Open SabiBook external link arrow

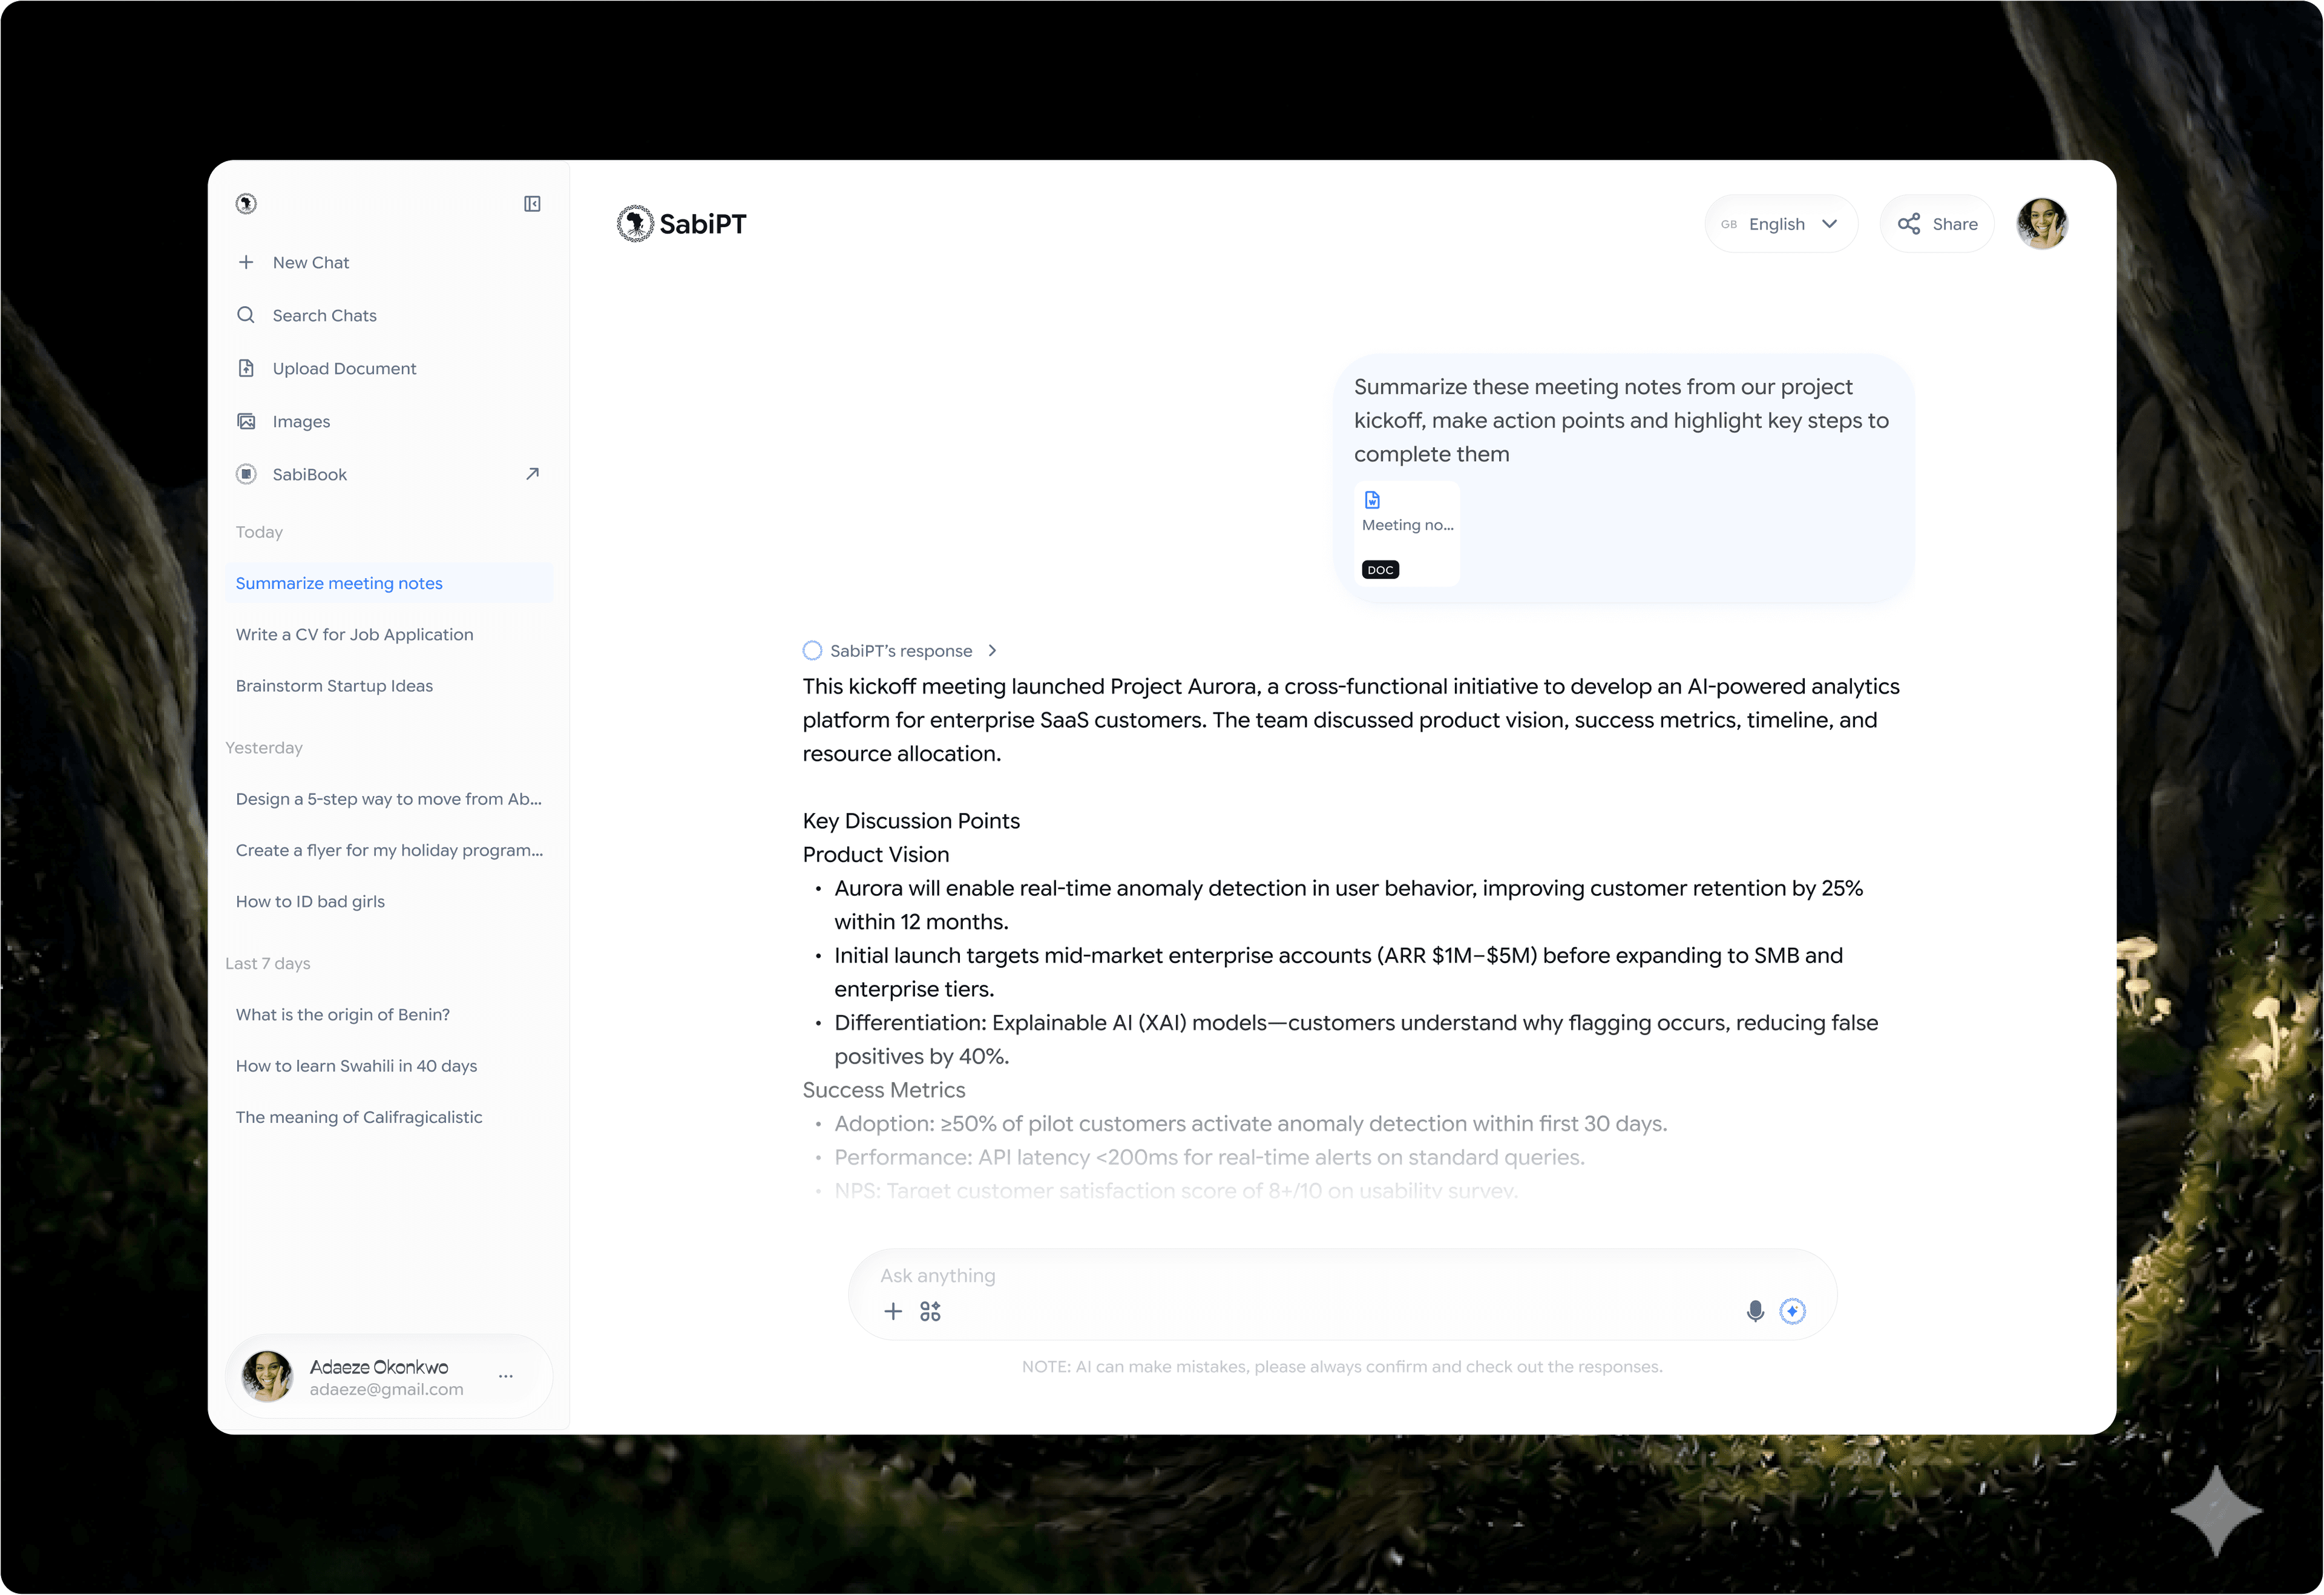[x=532, y=474]
